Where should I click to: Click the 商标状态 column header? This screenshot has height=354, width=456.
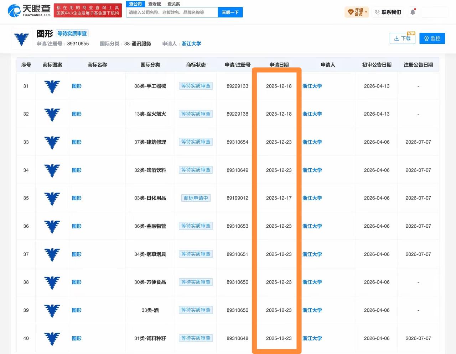coord(196,65)
